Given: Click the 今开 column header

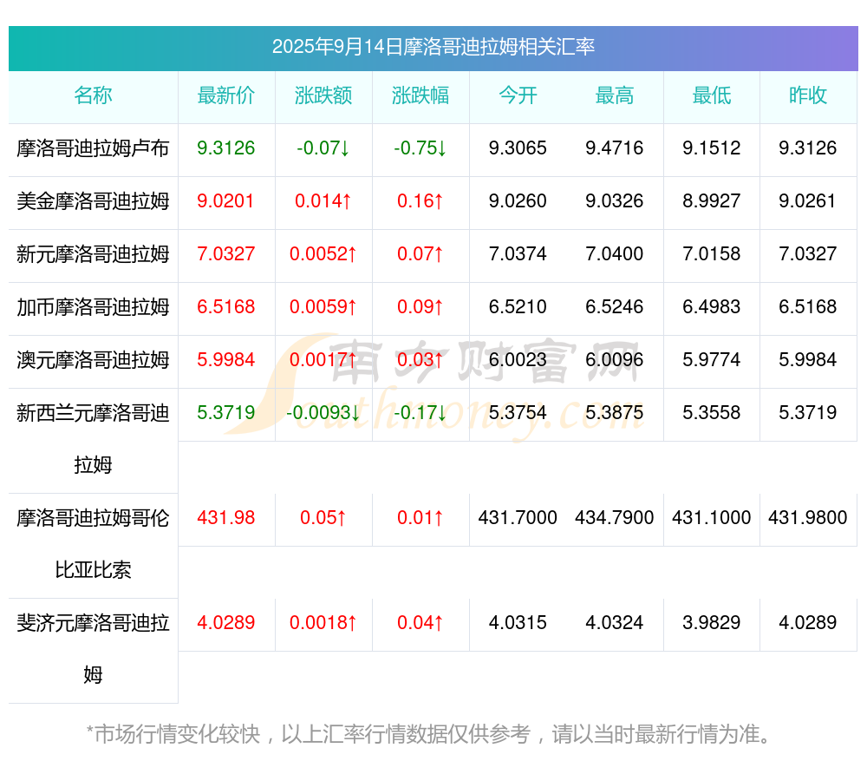Looking at the screenshot, I should point(518,95).
